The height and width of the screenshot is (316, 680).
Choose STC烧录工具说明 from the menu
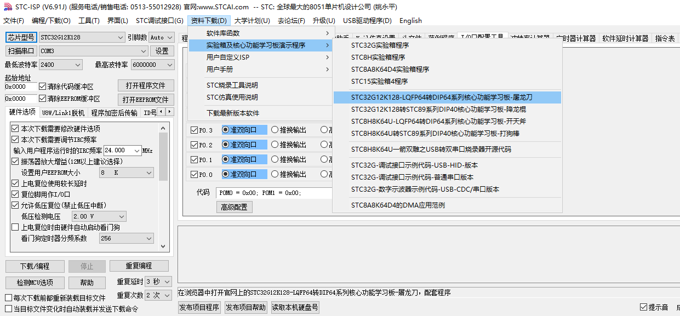click(260, 85)
